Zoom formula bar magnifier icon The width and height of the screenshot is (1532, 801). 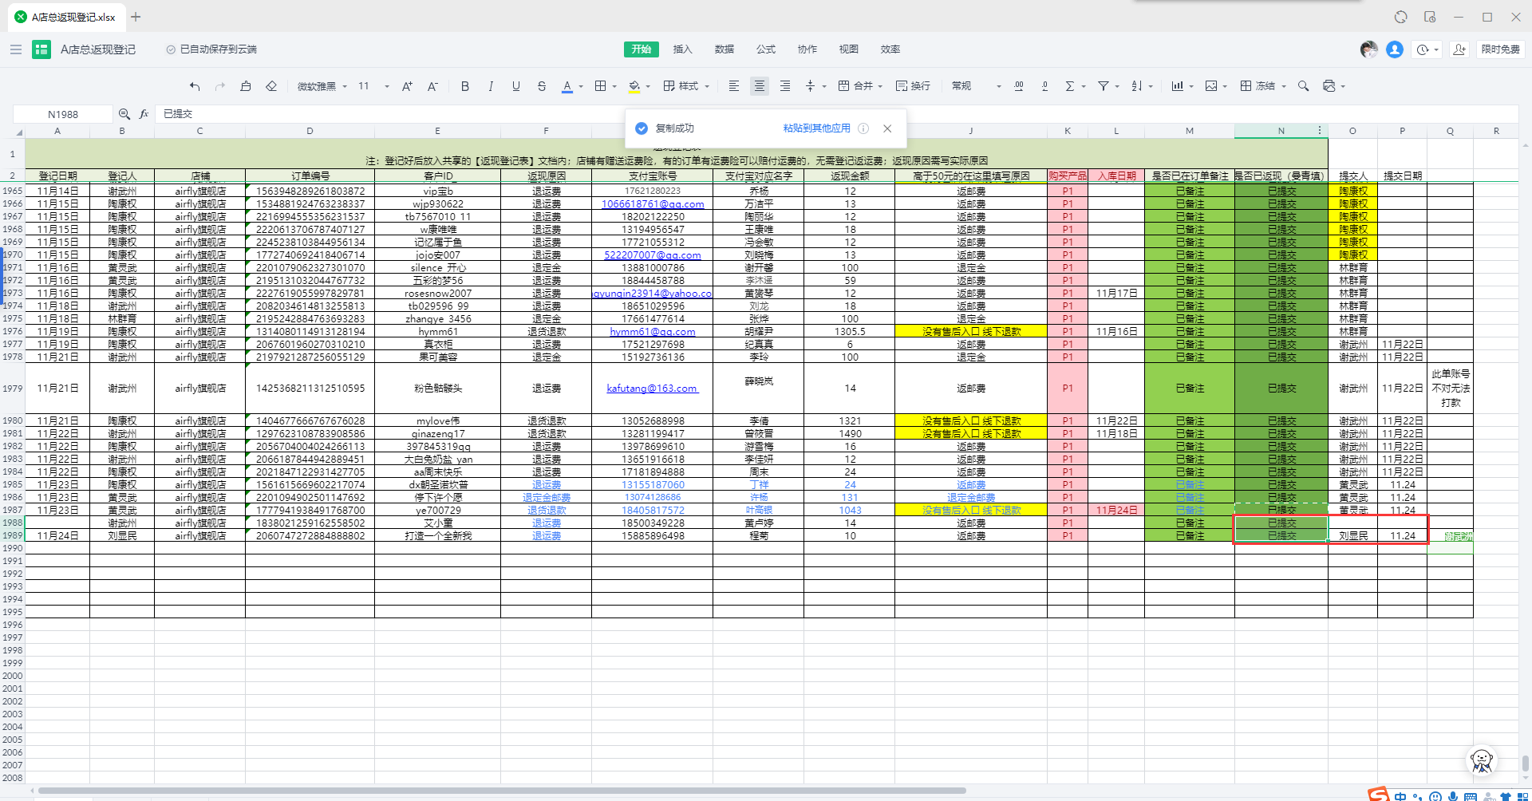point(124,114)
